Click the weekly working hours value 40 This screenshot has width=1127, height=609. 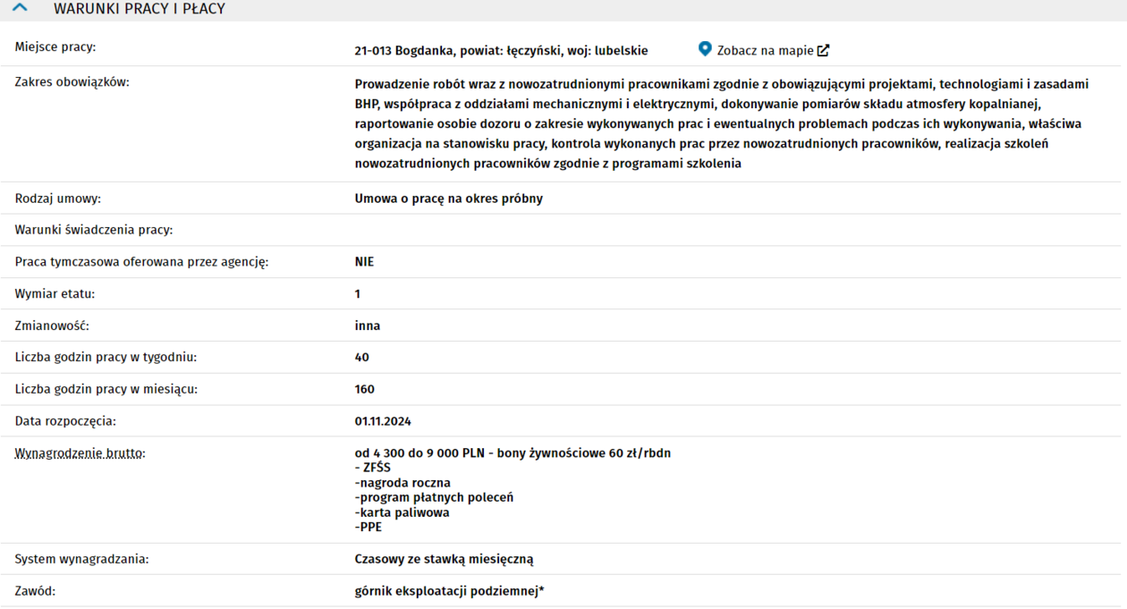click(362, 358)
